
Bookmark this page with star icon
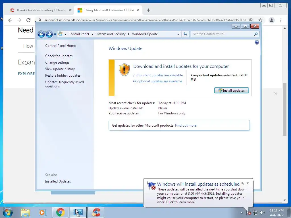pos(260,20)
